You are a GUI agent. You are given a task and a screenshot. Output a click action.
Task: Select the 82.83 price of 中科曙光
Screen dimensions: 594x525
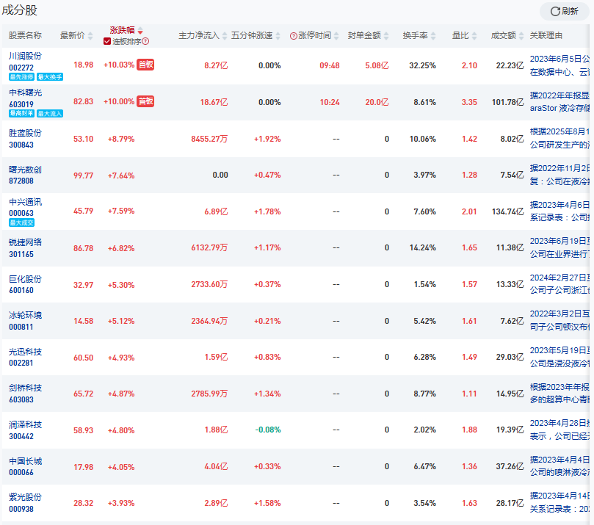[x=84, y=101]
